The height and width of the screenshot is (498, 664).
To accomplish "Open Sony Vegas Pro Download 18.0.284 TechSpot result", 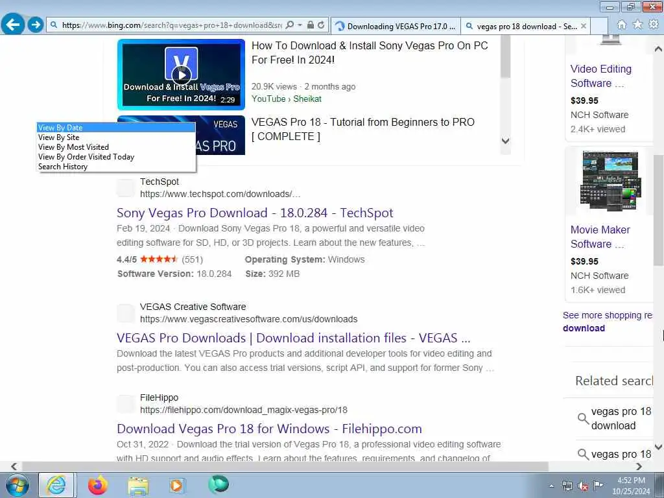I will (255, 213).
